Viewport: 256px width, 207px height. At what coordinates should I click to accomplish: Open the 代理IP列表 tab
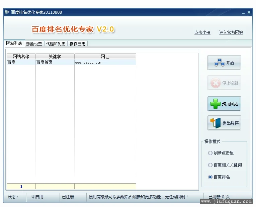coord(56,44)
